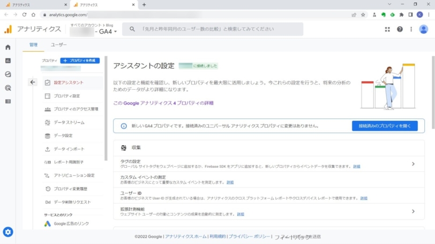Open プライバシー ポリシー footer link

point(249,237)
